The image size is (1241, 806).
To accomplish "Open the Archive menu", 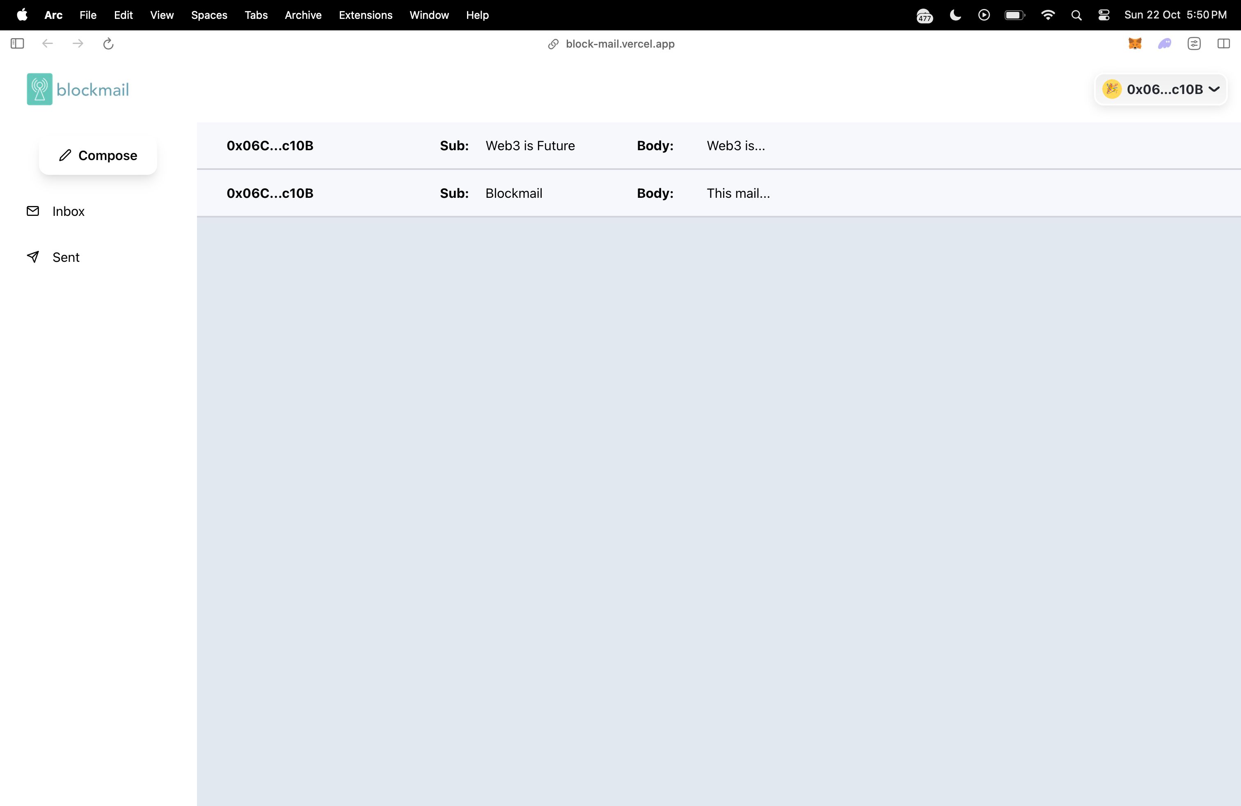I will pyautogui.click(x=303, y=15).
